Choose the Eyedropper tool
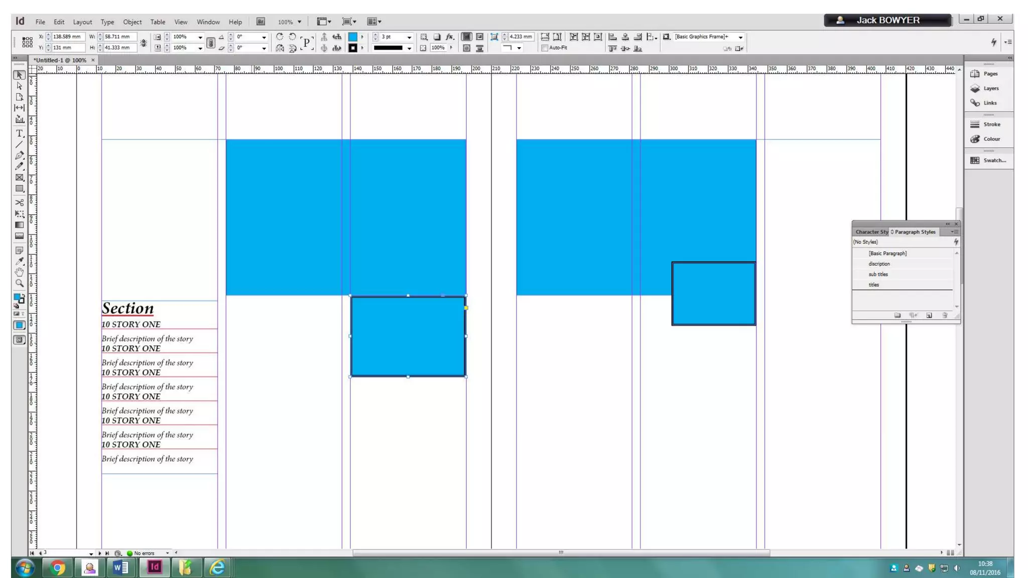Viewport: 1028px width, 578px height. tap(19, 261)
